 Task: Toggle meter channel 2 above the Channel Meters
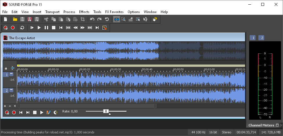click(261, 38)
